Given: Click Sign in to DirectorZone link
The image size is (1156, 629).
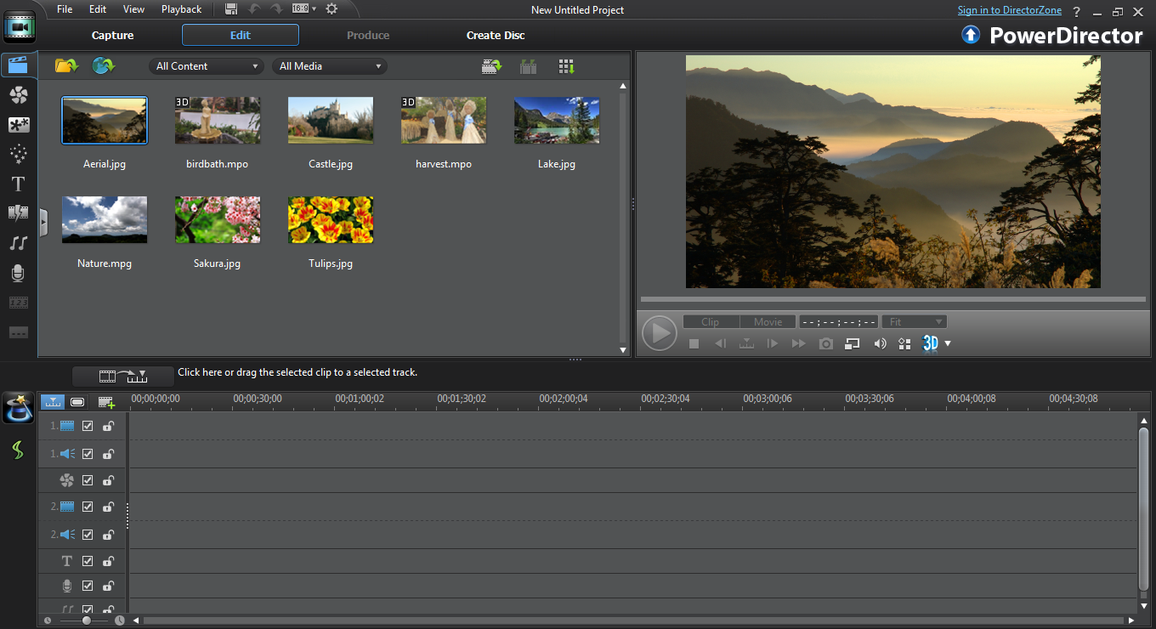Looking at the screenshot, I should [1009, 10].
